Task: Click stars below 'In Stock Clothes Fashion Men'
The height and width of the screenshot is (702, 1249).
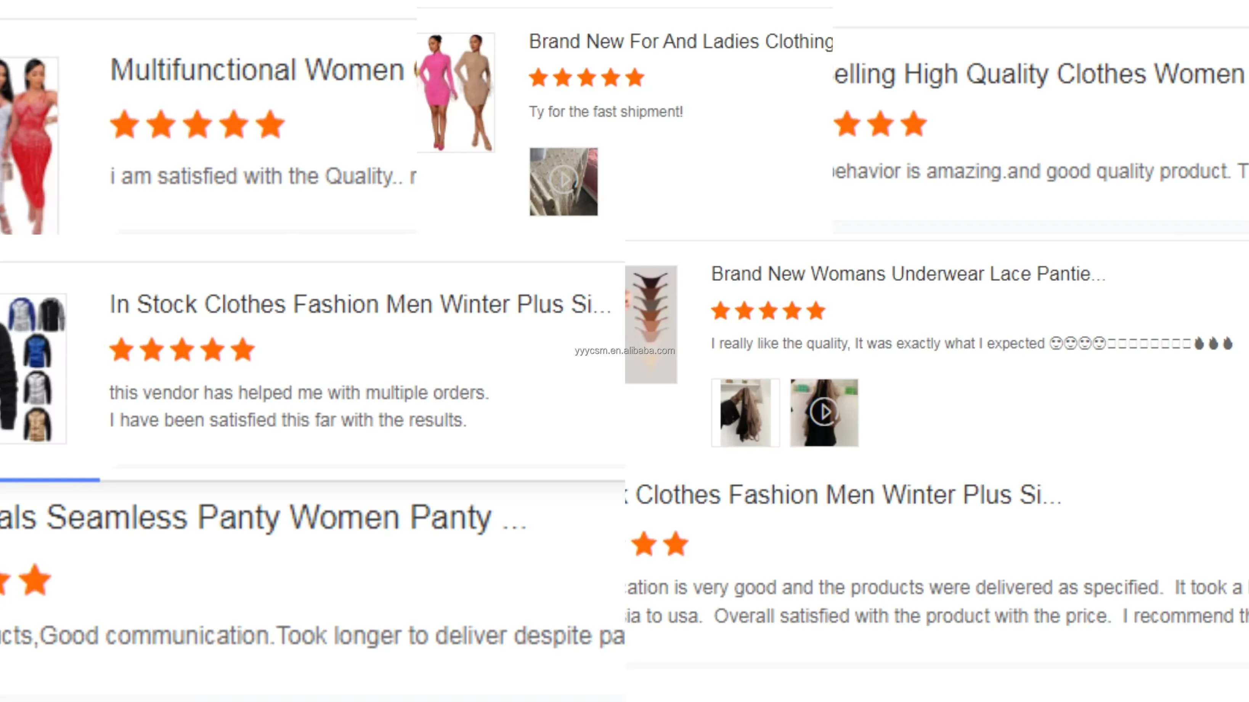Action: [x=182, y=349]
